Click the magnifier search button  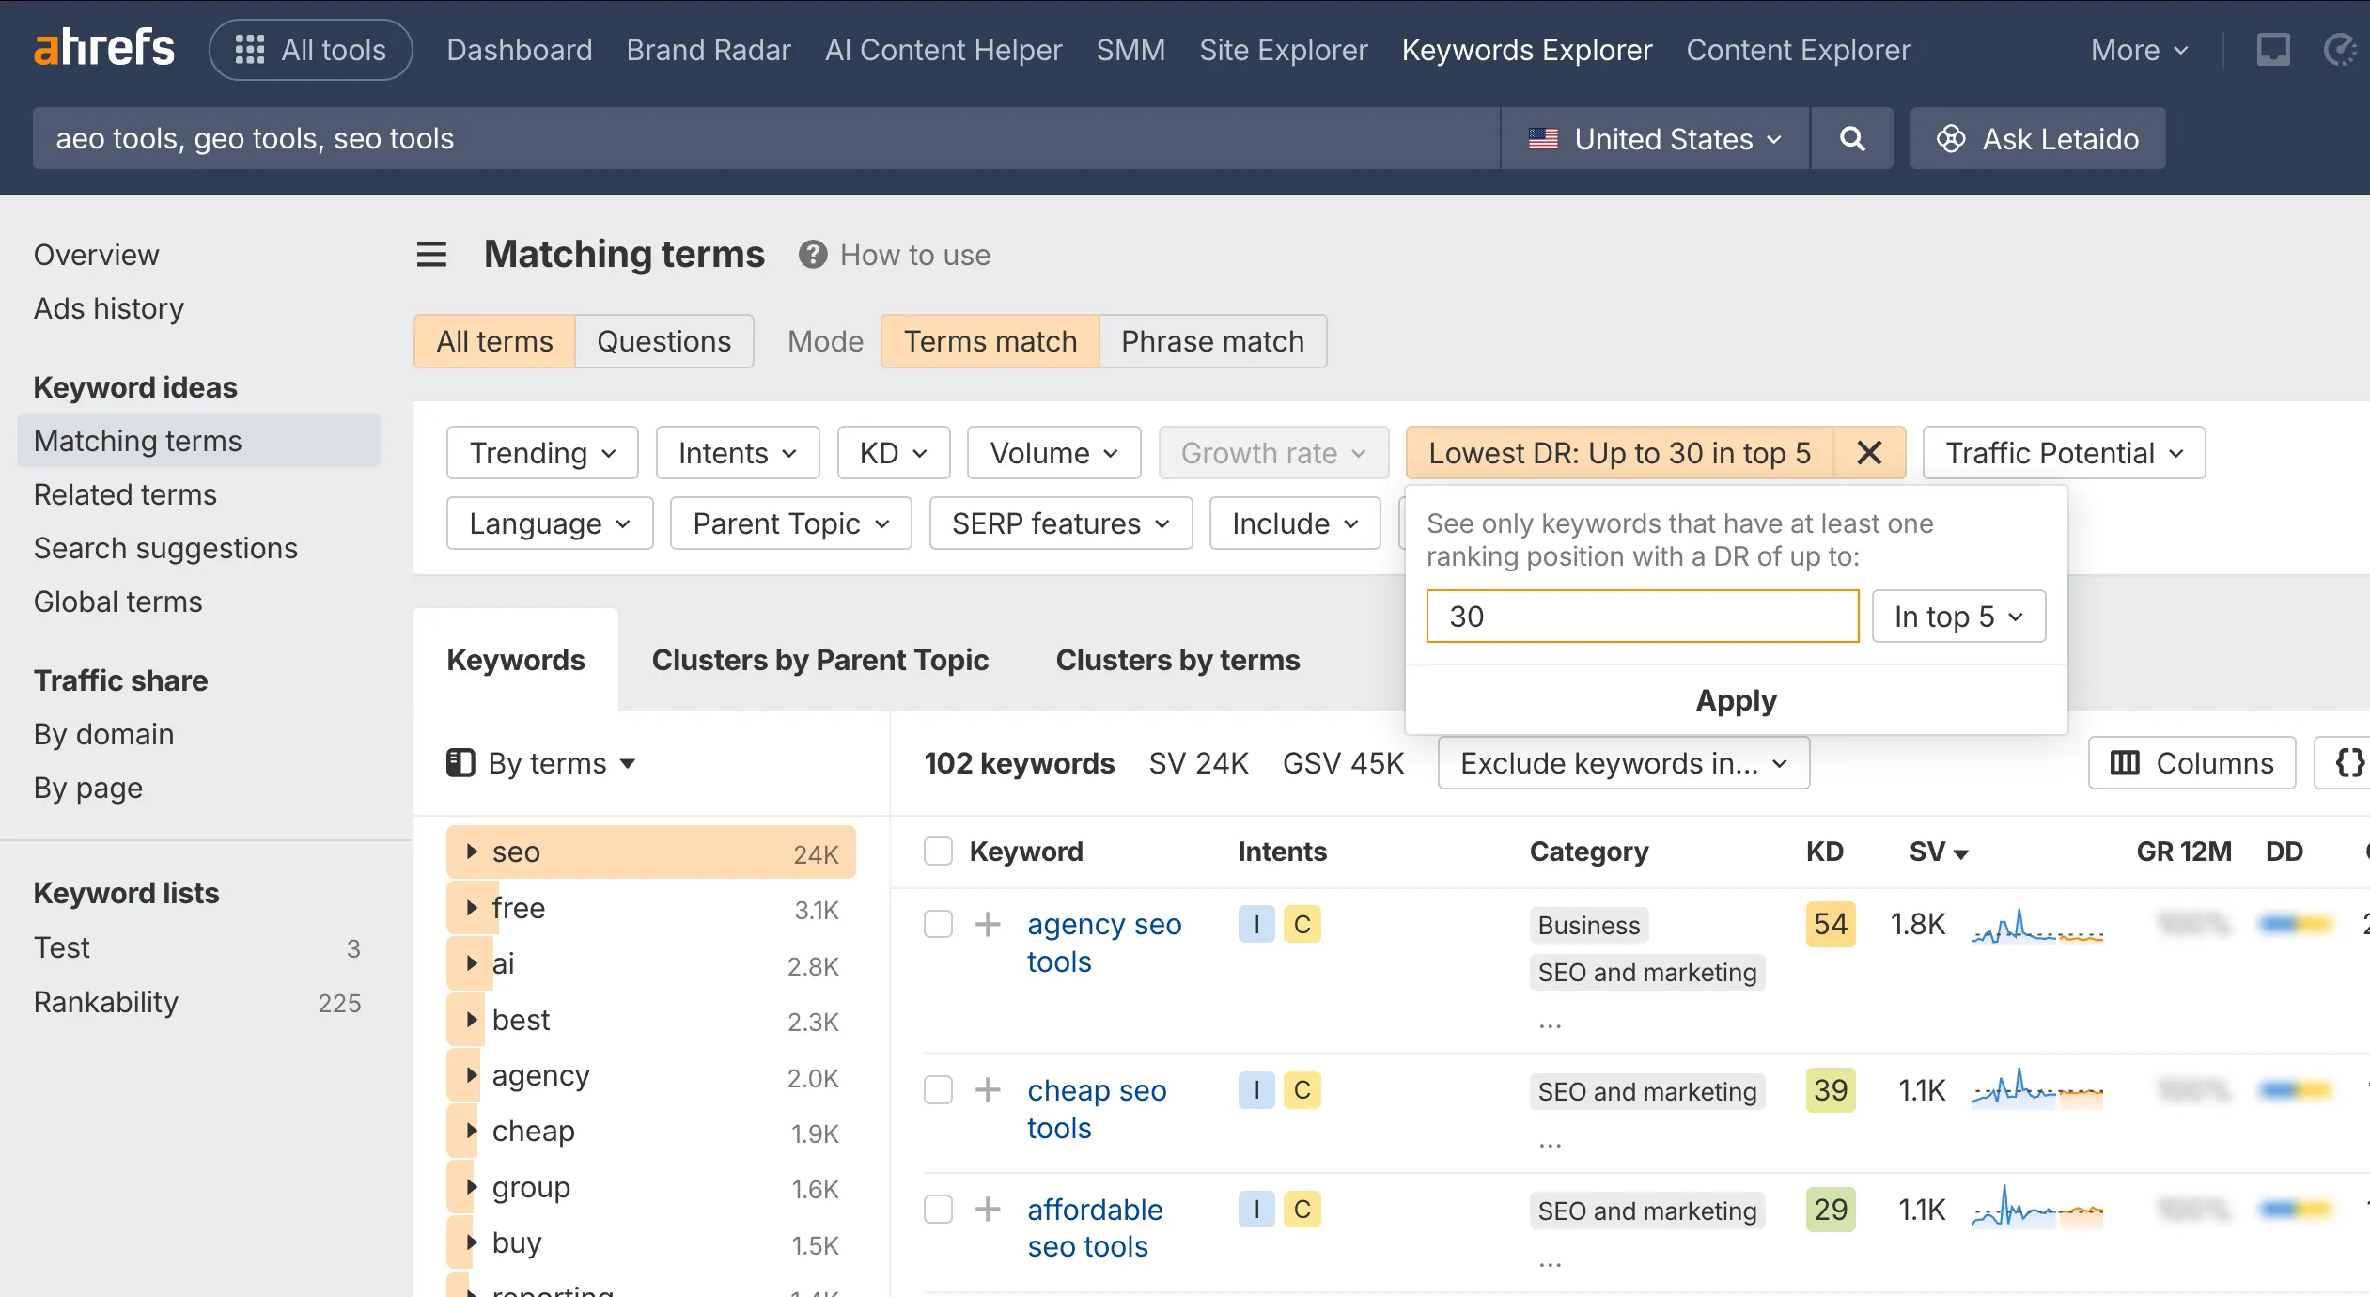click(x=1851, y=138)
